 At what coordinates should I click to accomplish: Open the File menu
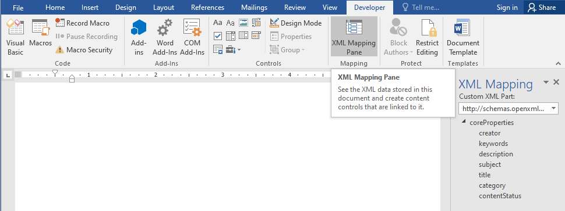[18, 8]
